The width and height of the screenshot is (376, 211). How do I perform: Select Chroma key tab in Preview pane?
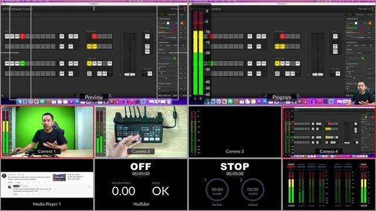point(168,46)
